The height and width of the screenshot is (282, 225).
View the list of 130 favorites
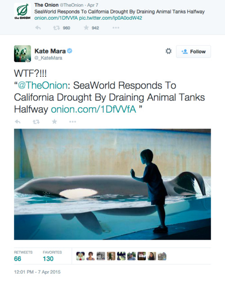pyautogui.click(x=52, y=256)
